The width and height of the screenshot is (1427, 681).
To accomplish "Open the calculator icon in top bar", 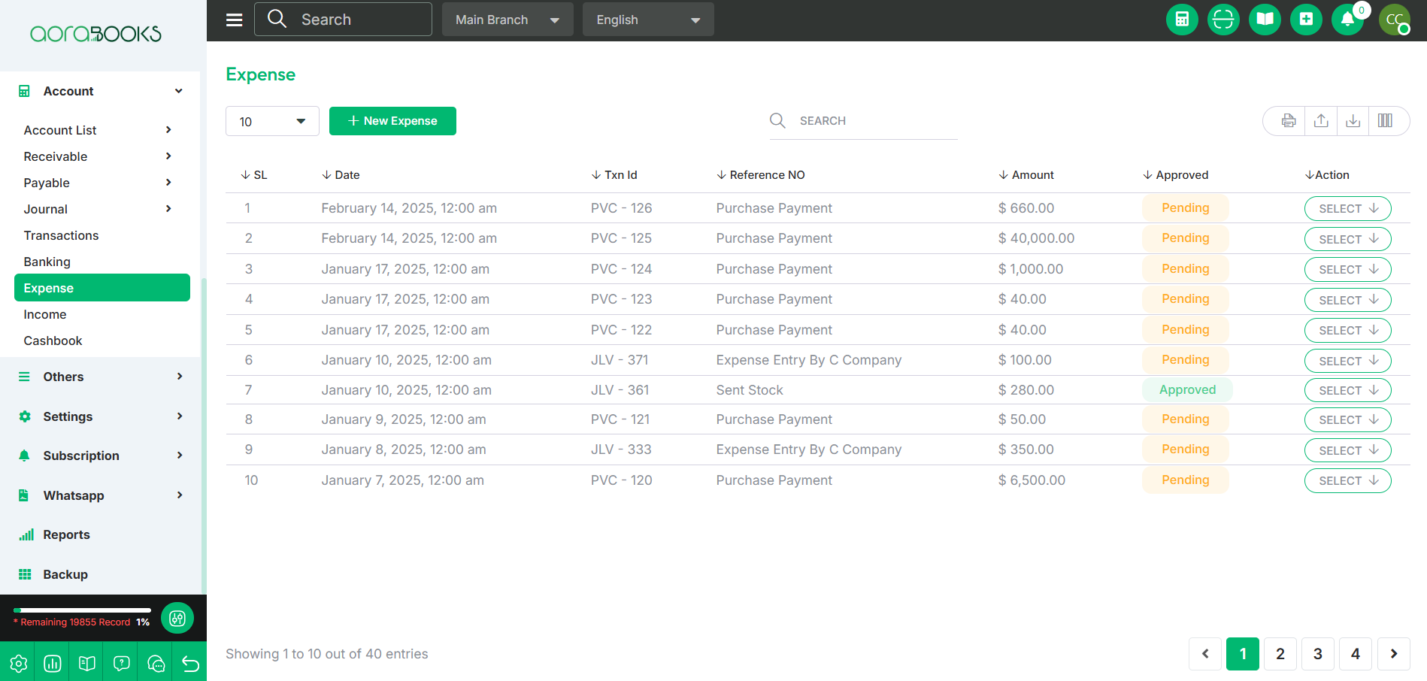I will pyautogui.click(x=1182, y=20).
